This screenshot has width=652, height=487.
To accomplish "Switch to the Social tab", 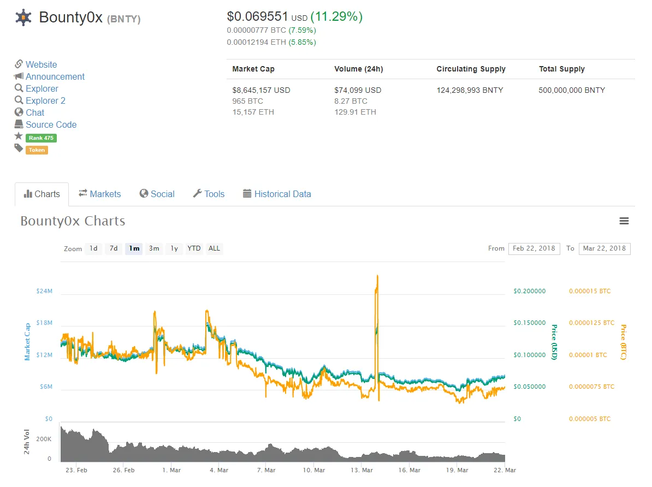I will [157, 194].
